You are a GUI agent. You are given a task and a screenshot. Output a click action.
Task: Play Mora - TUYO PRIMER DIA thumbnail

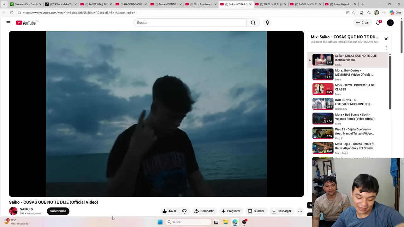click(323, 89)
